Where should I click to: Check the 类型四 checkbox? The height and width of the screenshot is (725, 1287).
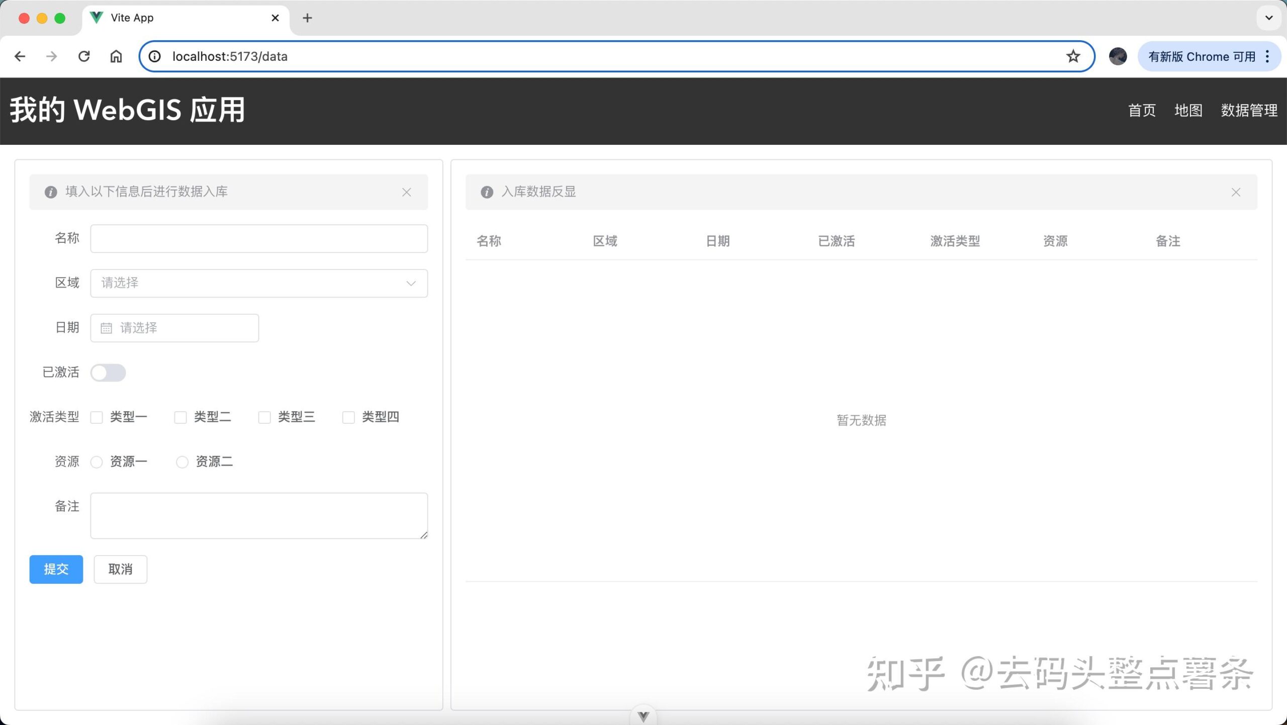coord(348,417)
